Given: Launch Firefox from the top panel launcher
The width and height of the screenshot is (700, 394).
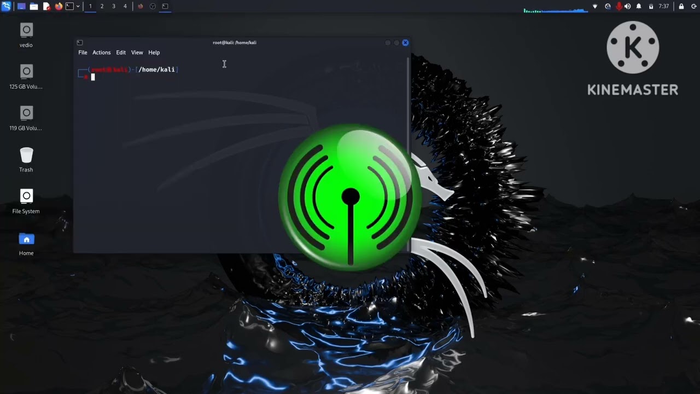Looking at the screenshot, I should pos(59,7).
